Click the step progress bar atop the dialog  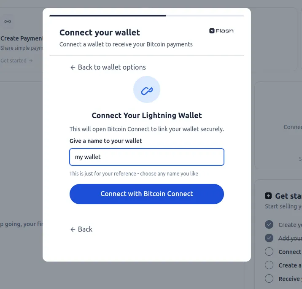coord(146,16)
